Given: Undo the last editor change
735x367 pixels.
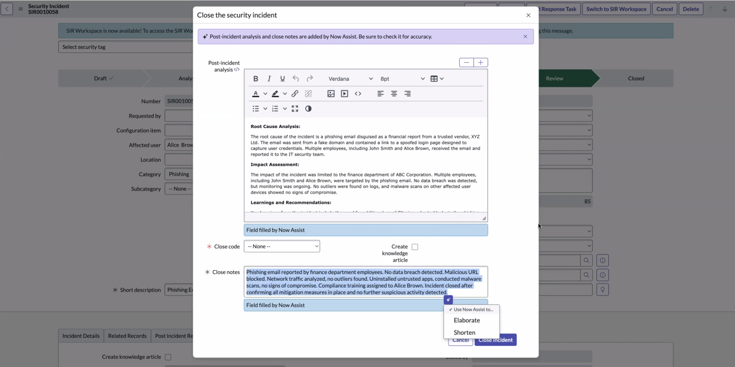Looking at the screenshot, I should pos(296,79).
